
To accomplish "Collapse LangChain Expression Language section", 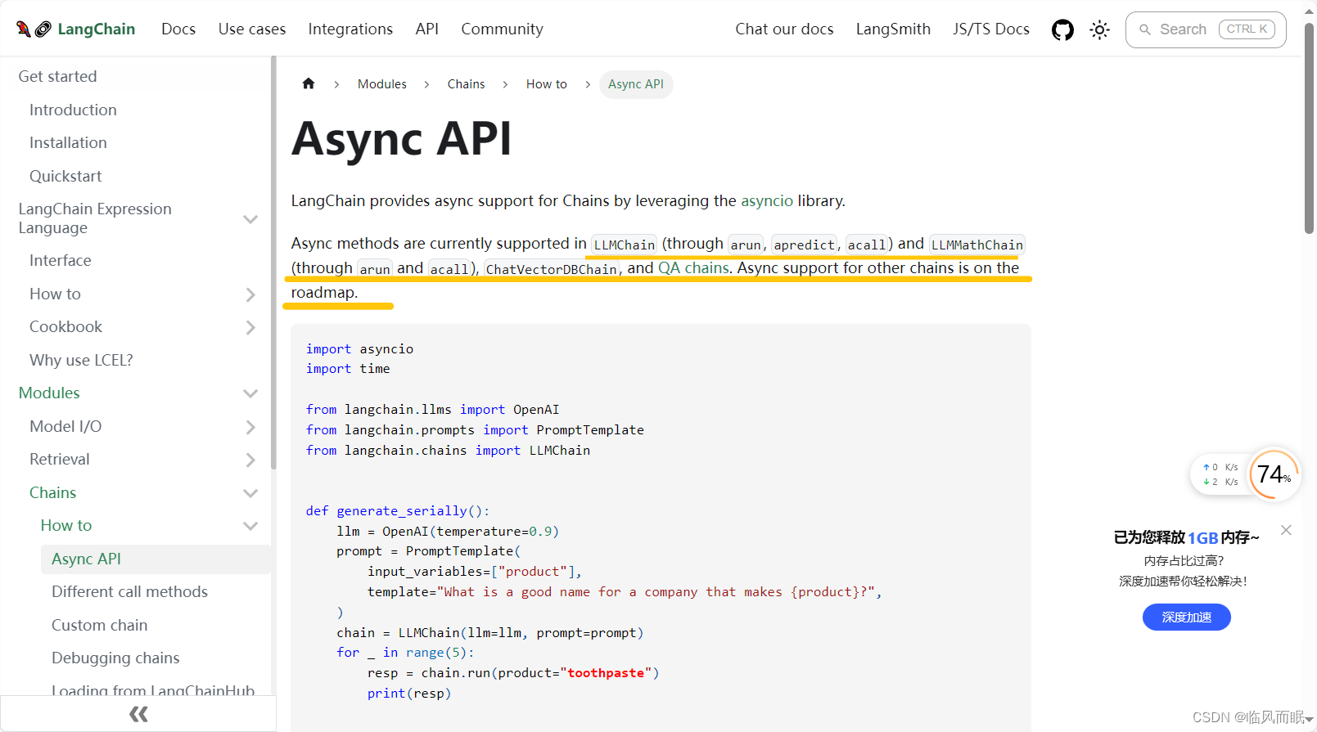I will point(250,219).
